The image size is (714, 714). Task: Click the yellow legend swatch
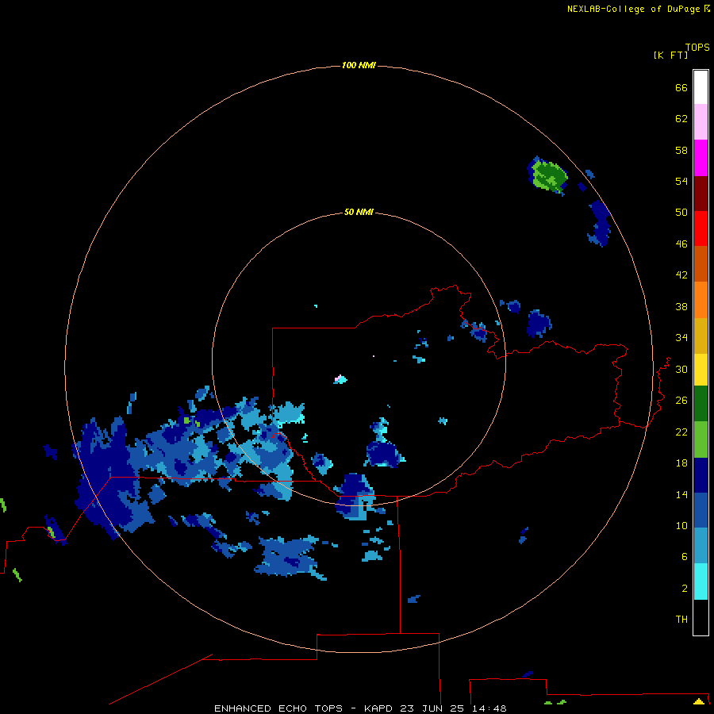pos(701,370)
